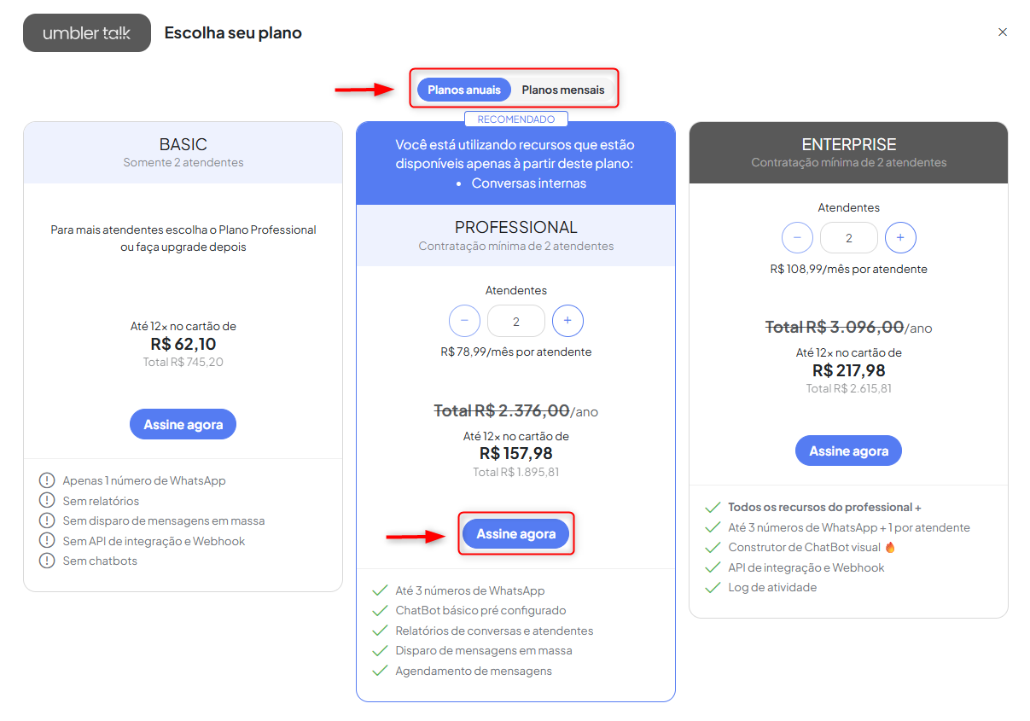Image resolution: width=1030 pixels, height=721 pixels.
Task: Click fire icon next to Construtor de ChatBot
Action: coord(890,548)
